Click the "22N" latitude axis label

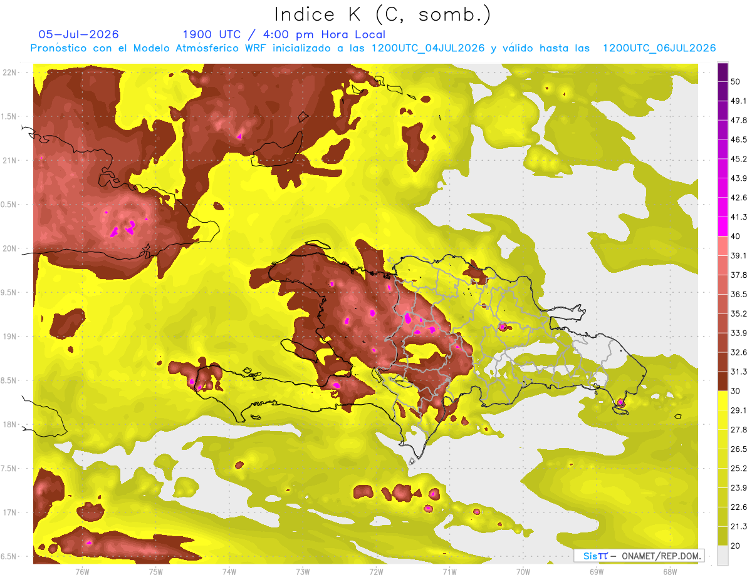[x=9, y=72]
